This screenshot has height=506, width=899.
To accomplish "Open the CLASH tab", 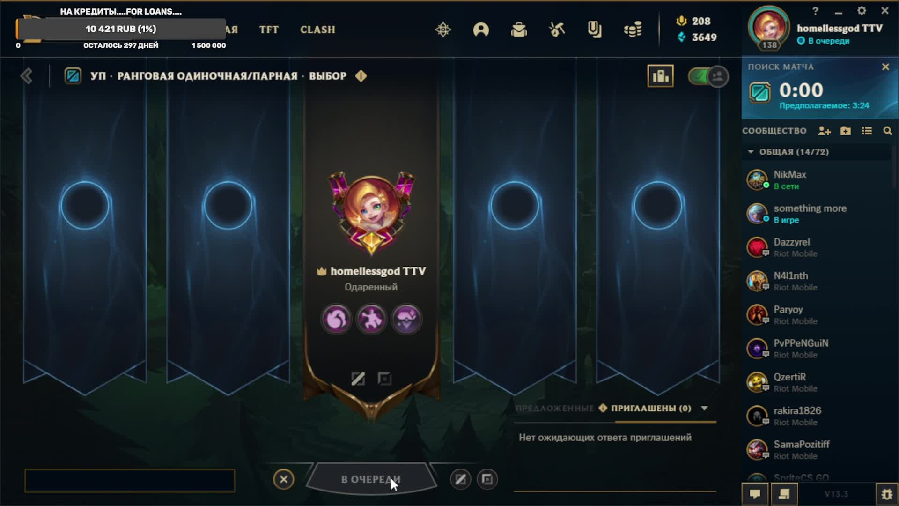I will (317, 30).
